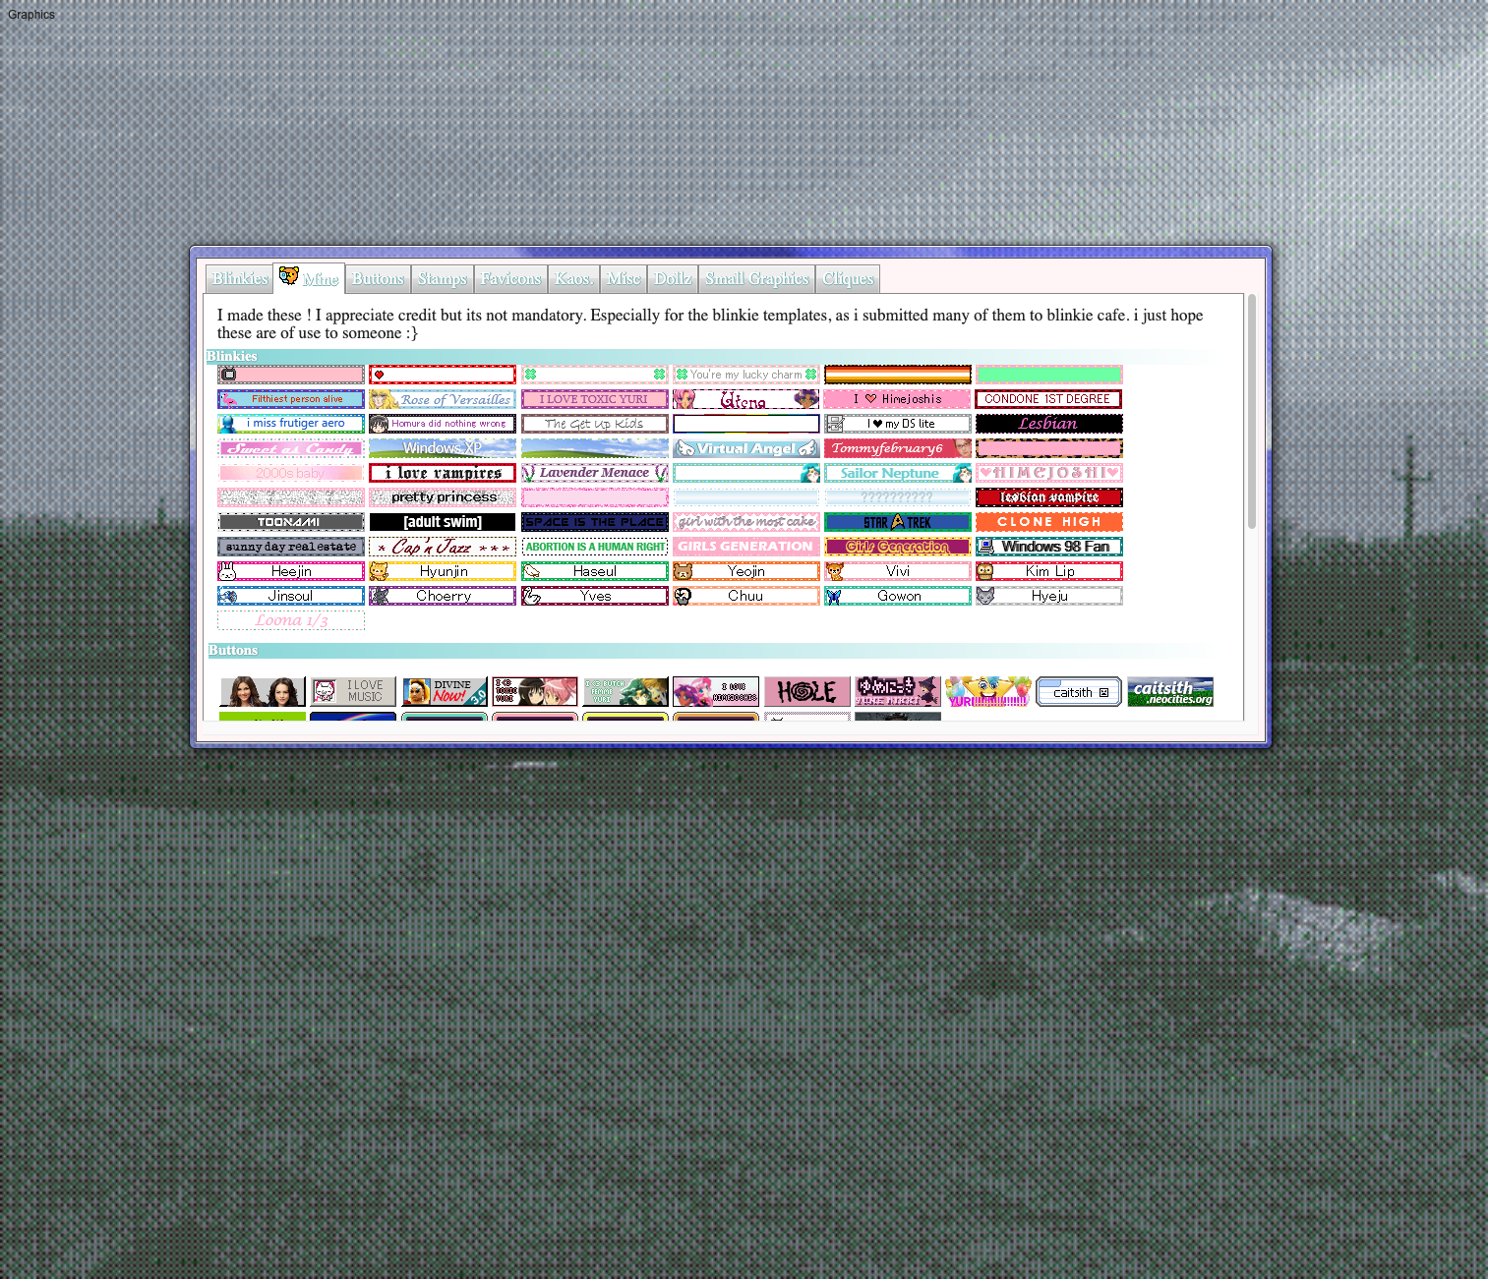The height and width of the screenshot is (1279, 1488).
Task: Click the Star Trek blinkie
Action: (897, 522)
